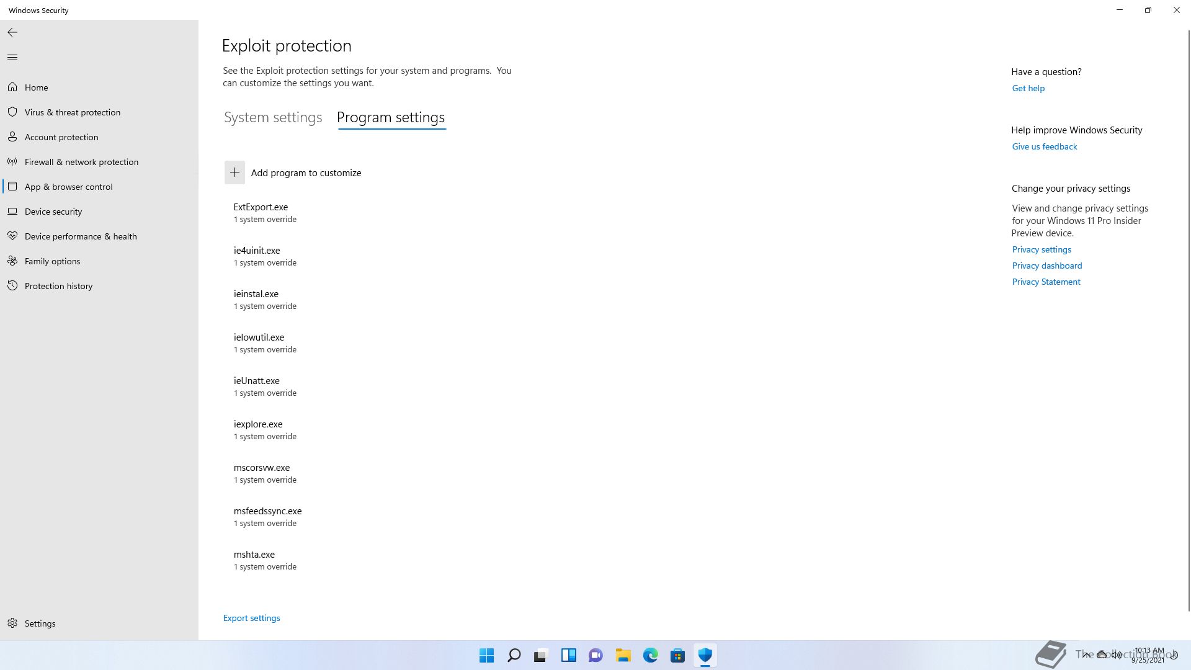The width and height of the screenshot is (1191, 670).
Task: Click the Family options people icon
Action: (12, 261)
